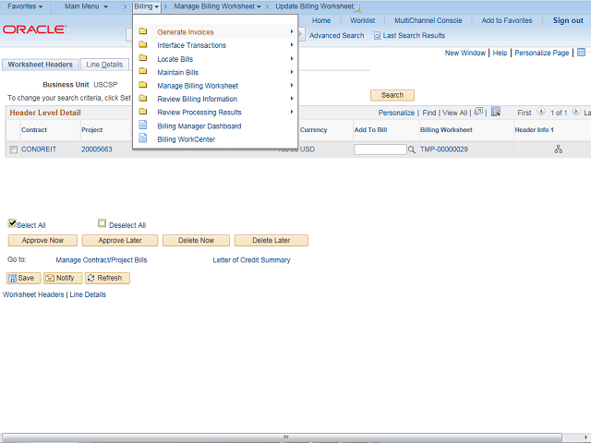Go to Manage Contract/Project Bills

tap(102, 260)
